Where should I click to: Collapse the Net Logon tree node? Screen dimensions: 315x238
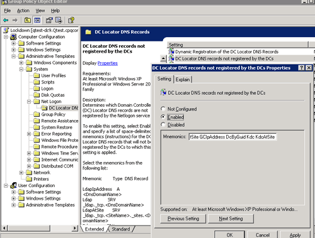[x=29, y=102]
